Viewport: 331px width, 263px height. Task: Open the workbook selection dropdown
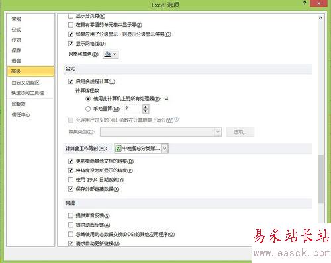click(x=165, y=149)
